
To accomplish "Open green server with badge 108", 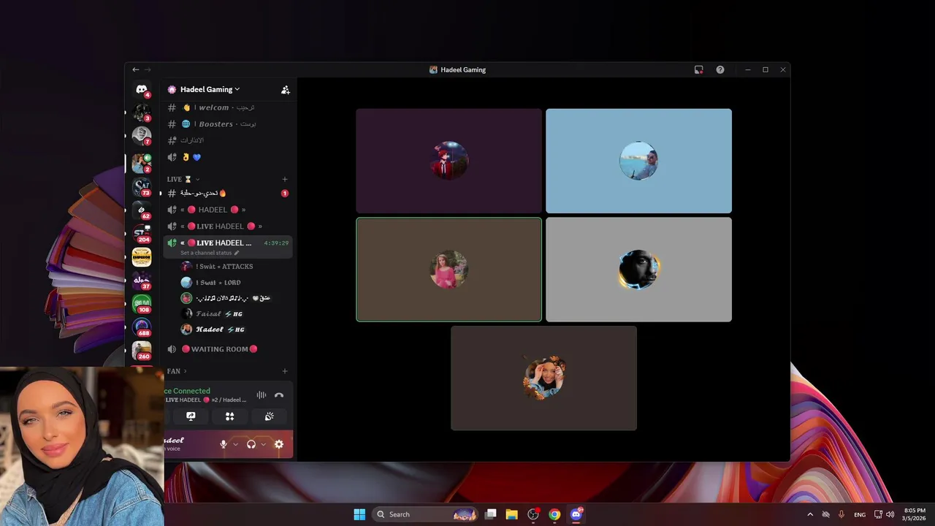I will coord(141,304).
